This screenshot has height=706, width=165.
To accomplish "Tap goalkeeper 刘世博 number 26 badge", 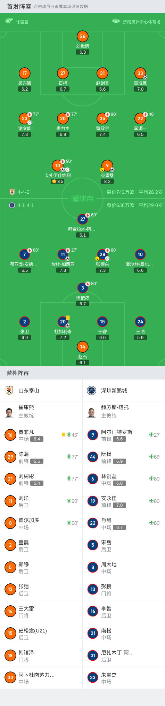I will tap(83, 36).
